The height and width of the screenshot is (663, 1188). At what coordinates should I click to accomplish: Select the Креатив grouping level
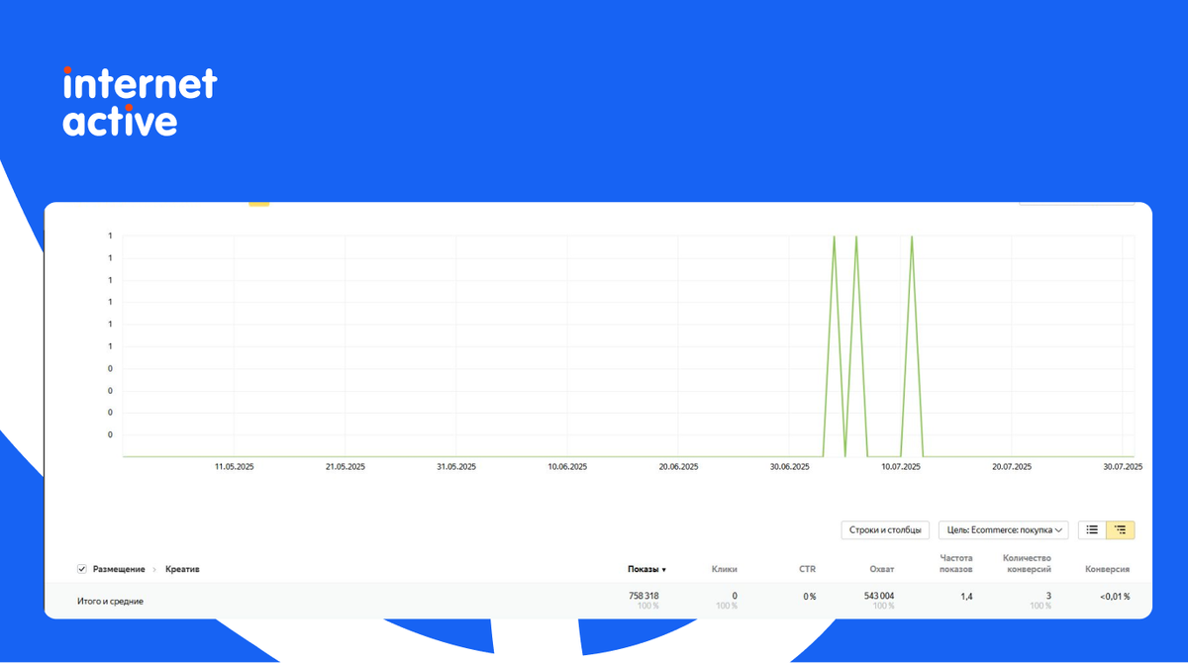click(181, 569)
